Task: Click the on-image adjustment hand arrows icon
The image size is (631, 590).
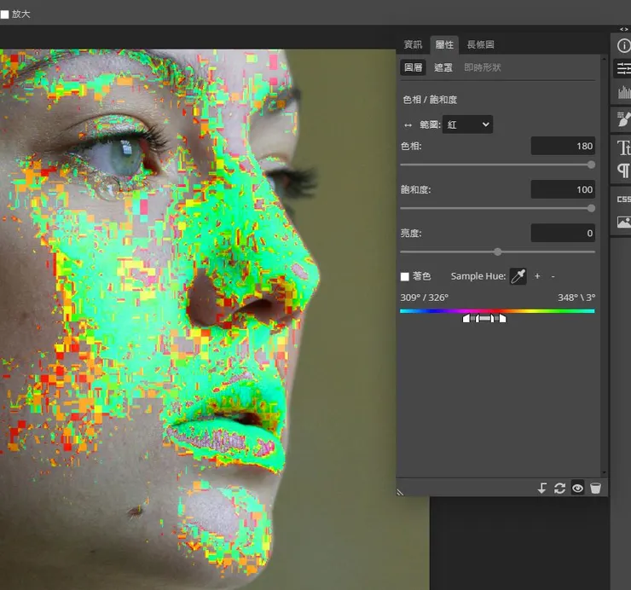Action: click(408, 125)
